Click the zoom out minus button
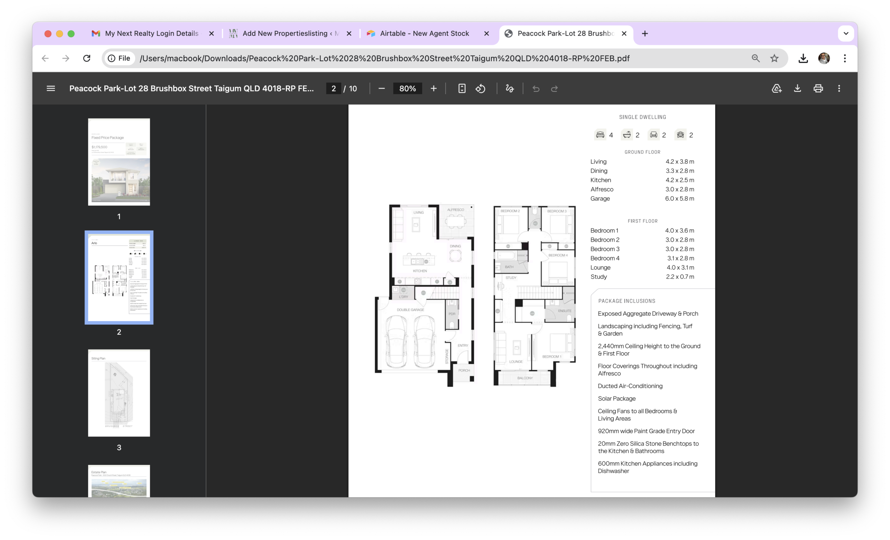Screen dimensions: 890x540 pos(381,88)
